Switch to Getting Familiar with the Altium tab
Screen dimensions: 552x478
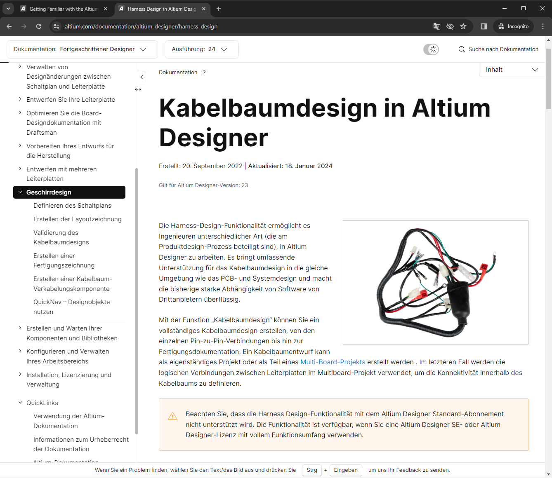click(64, 9)
